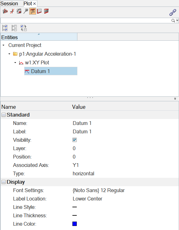Click the select all checkboxes tree icon
179x230 pixels.
coord(5,28)
